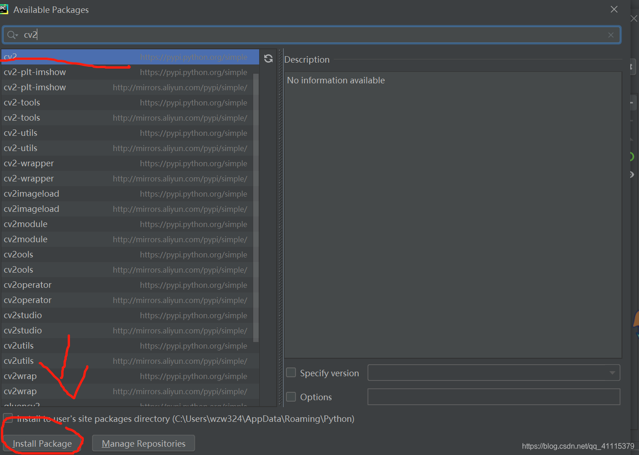The width and height of the screenshot is (639, 455).
Task: Open the version selection dropdown
Action: coord(612,373)
